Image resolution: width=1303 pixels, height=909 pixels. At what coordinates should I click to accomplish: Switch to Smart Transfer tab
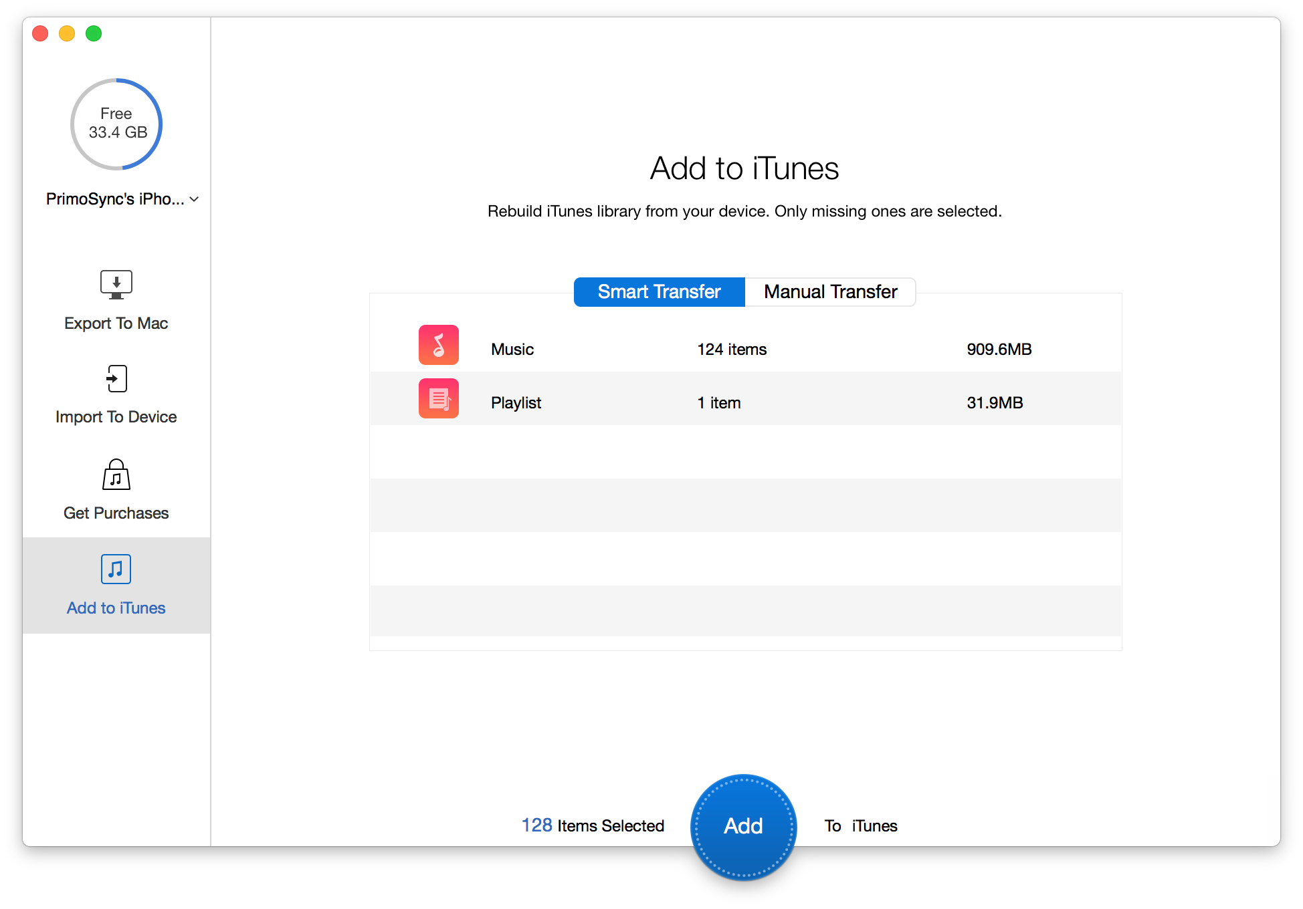(659, 292)
